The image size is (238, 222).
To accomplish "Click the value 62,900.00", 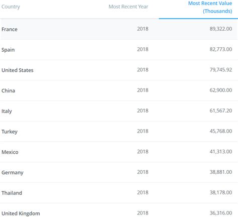I will coord(221,90).
